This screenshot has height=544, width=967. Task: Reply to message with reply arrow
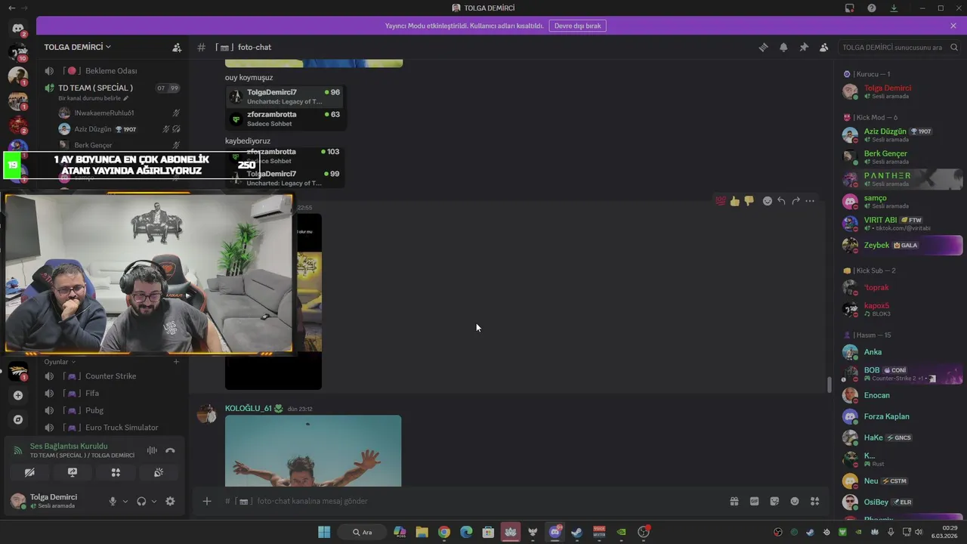click(781, 201)
